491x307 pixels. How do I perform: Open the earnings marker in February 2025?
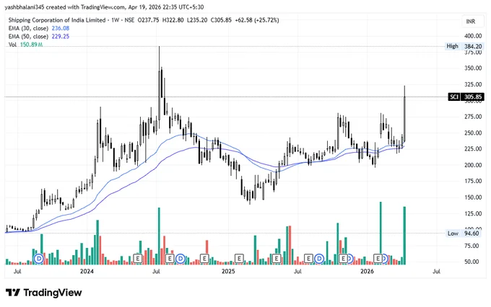pyautogui.click(x=239, y=259)
